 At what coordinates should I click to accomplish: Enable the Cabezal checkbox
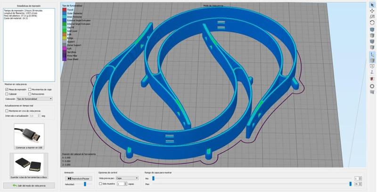(7, 94)
